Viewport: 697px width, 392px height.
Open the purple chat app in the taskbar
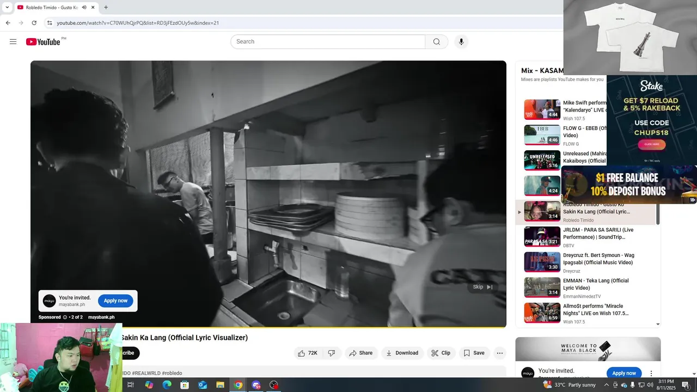(256, 385)
